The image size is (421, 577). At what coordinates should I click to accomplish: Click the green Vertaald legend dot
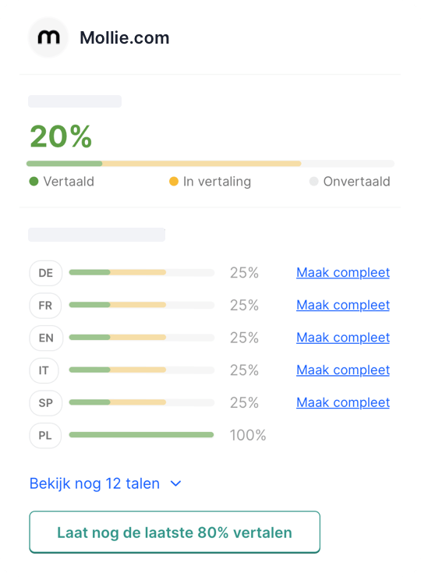tap(34, 182)
